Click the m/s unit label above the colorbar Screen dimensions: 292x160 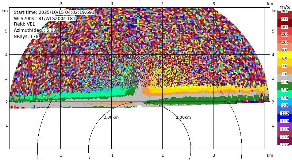285,7
